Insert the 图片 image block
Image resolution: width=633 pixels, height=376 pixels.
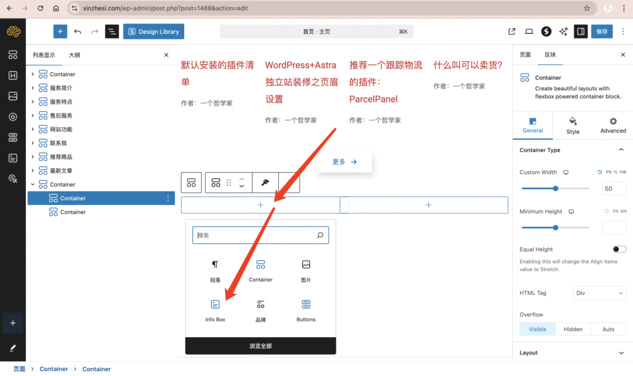[x=305, y=270]
